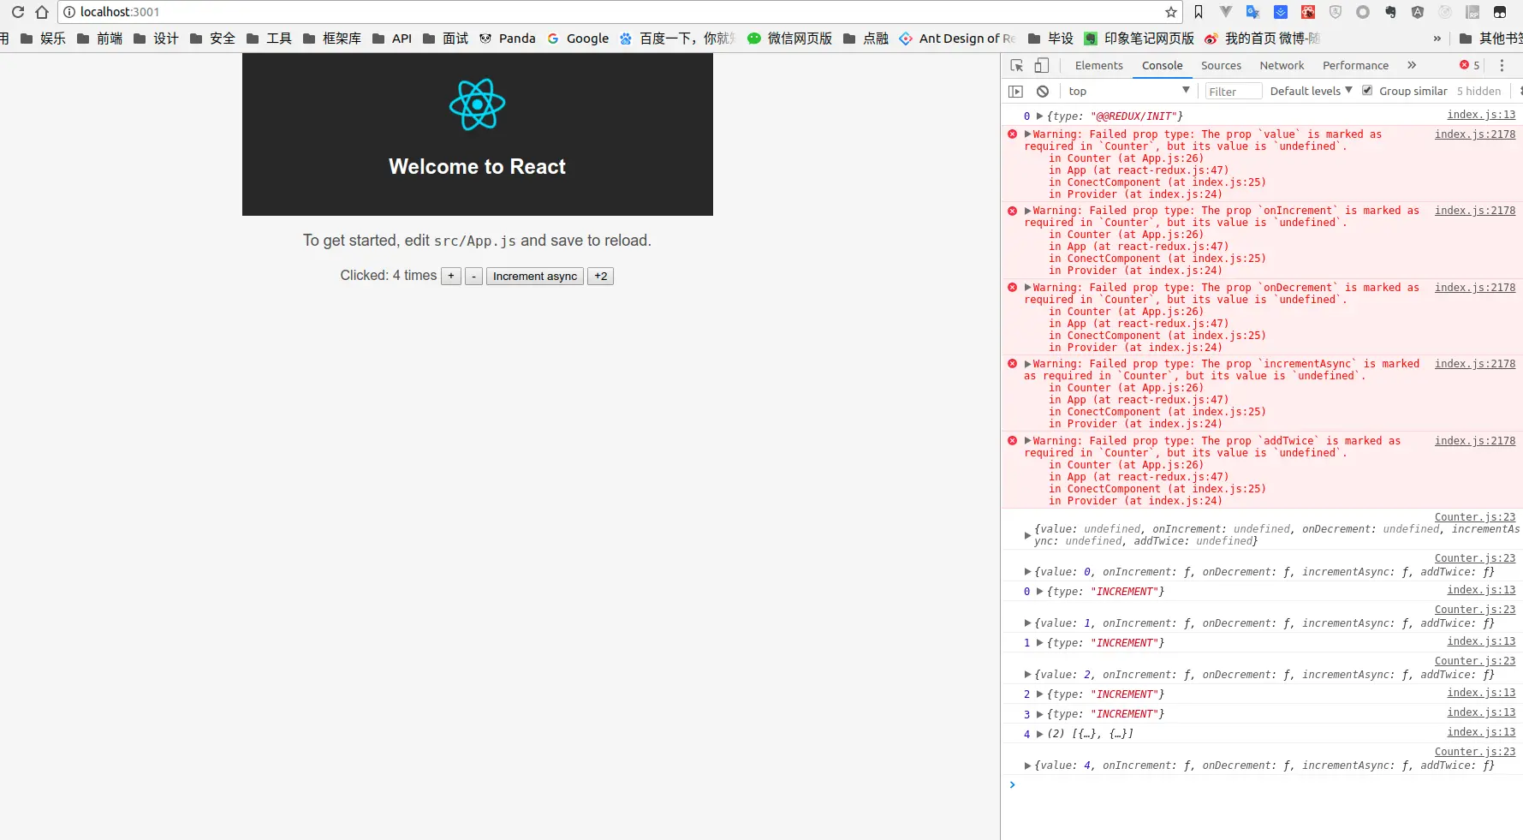Image resolution: width=1523 pixels, height=840 pixels.
Task: Open the gray shield extension icon
Action: point(1336,12)
